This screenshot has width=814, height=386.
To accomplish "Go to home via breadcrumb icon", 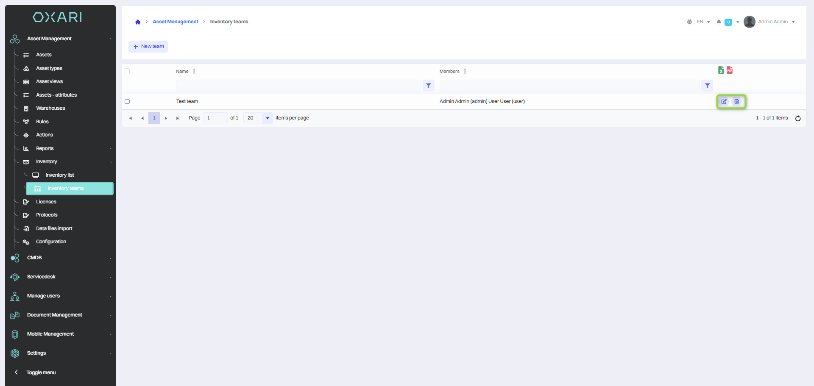I will pos(138,22).
